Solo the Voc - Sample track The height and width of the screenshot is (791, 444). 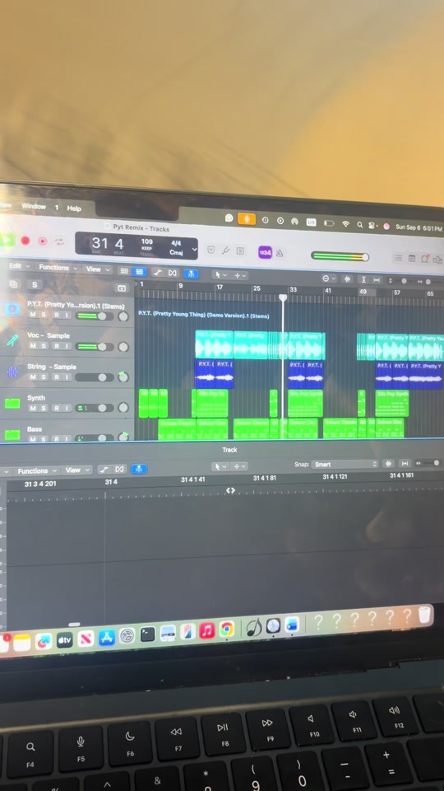44,346
